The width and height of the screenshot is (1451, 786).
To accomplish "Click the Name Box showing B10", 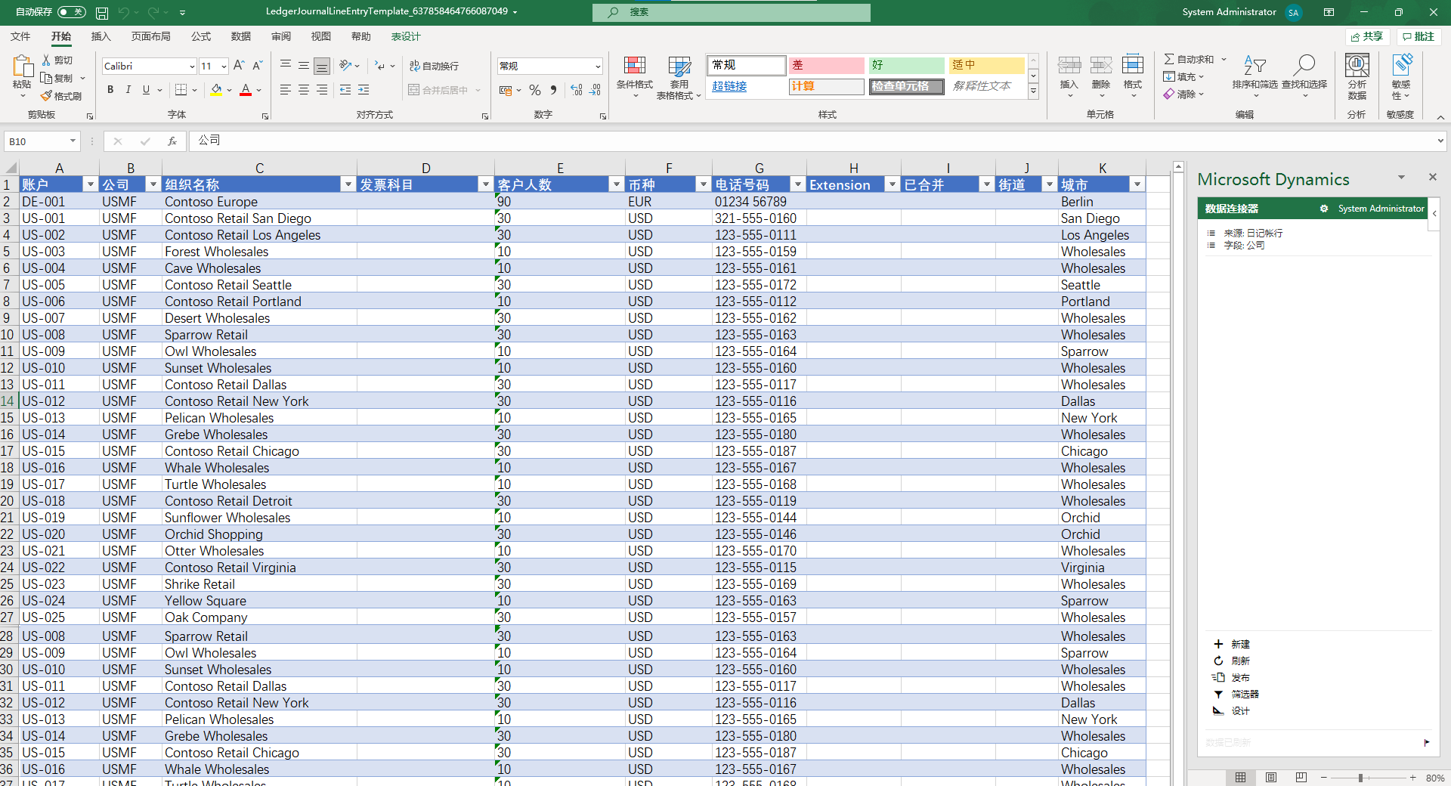I will click(42, 141).
